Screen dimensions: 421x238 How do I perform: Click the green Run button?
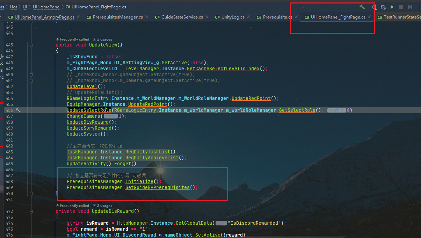pos(392,7)
